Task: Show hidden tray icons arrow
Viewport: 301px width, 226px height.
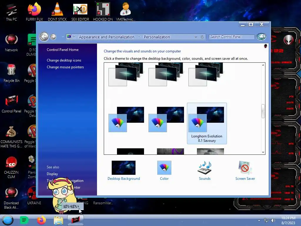Action: [259, 220]
